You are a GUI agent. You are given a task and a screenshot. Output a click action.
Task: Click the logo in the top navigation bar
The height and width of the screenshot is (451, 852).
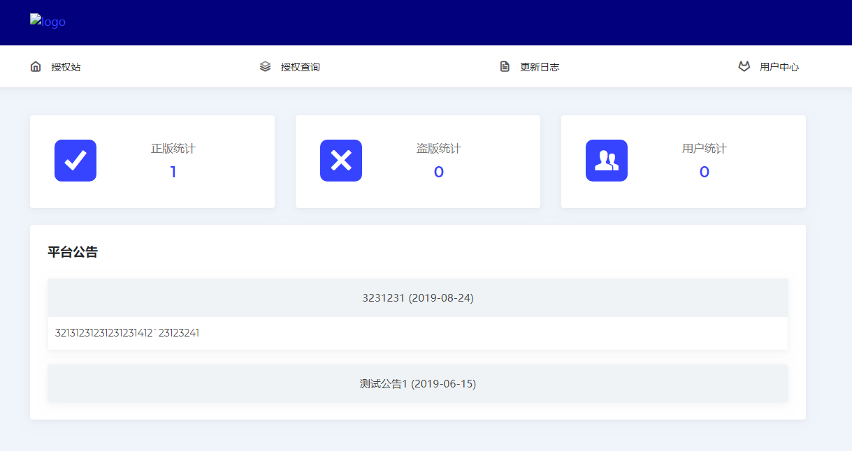coord(48,22)
